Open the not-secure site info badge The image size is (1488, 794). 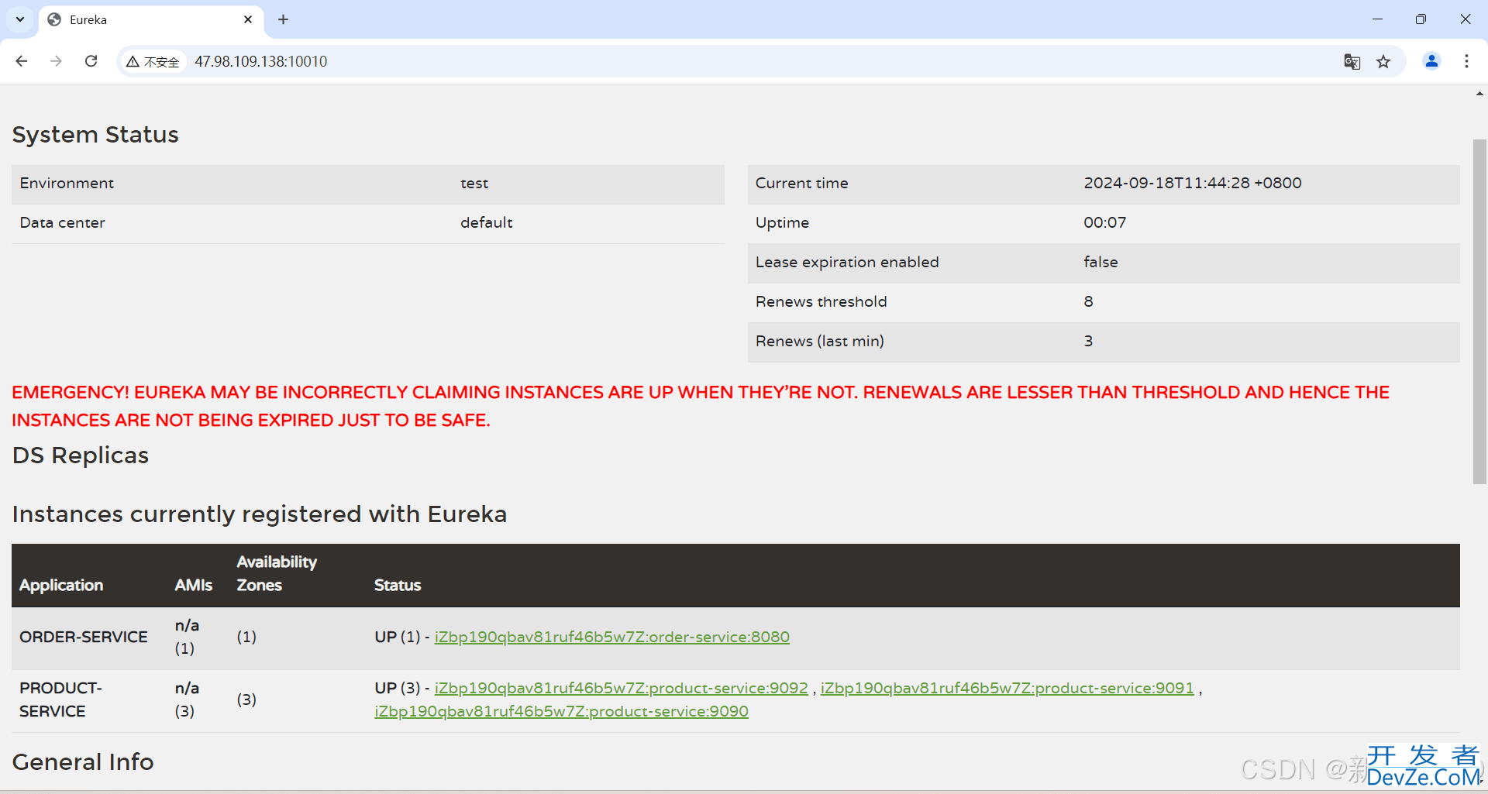[x=153, y=62]
